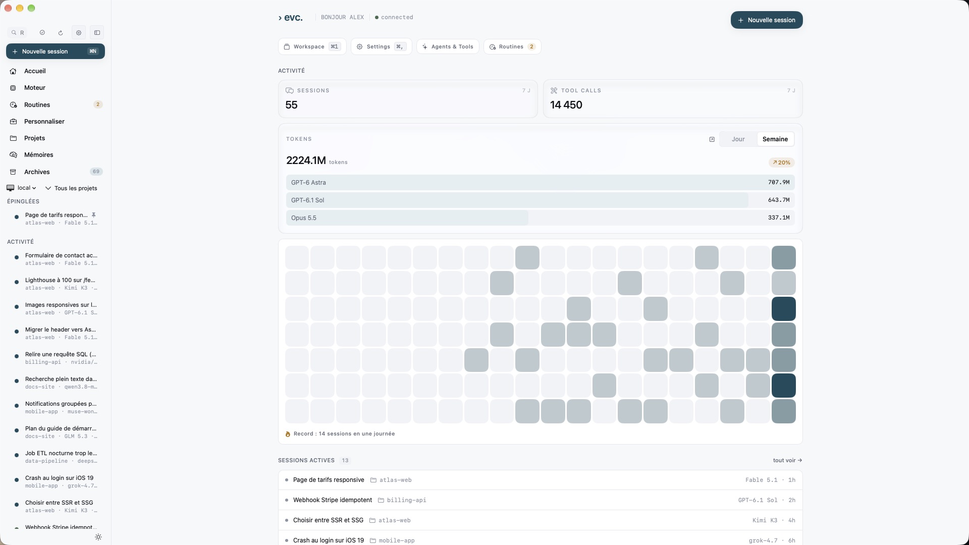Open the Projets folder section
Screen dimensions: 969x545
coord(56,138)
